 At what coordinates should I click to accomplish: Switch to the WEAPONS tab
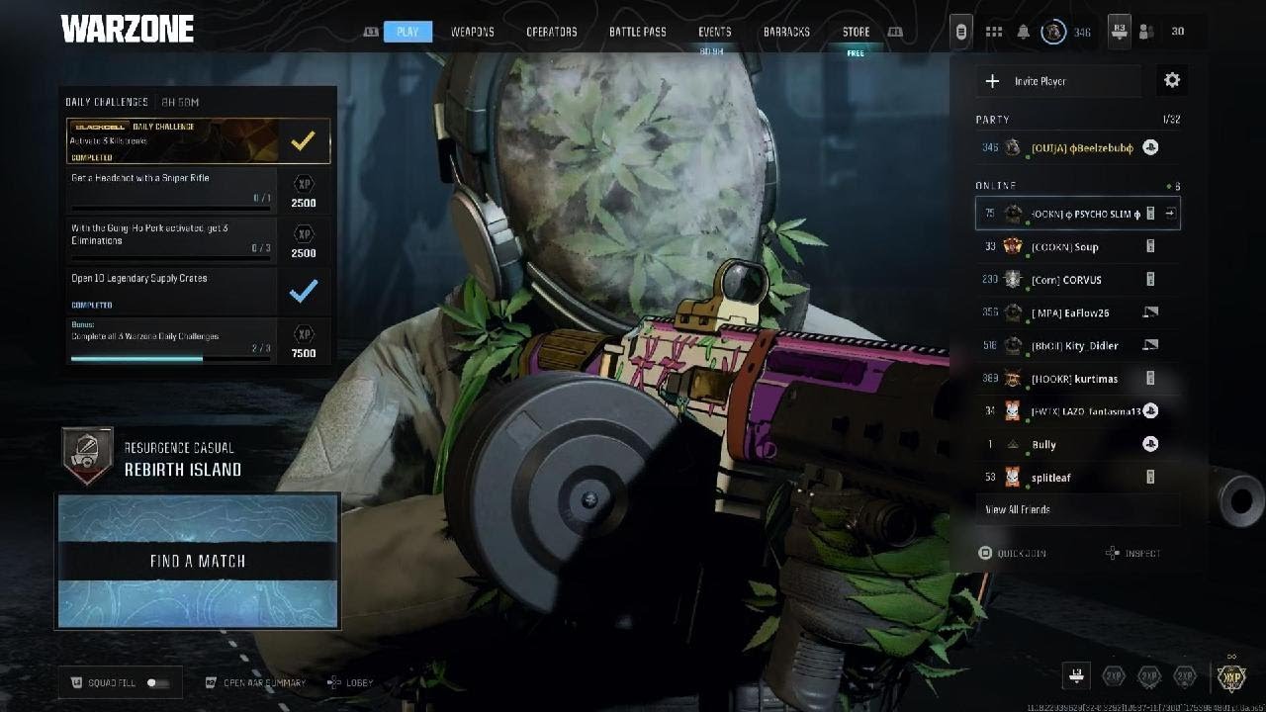click(x=473, y=32)
